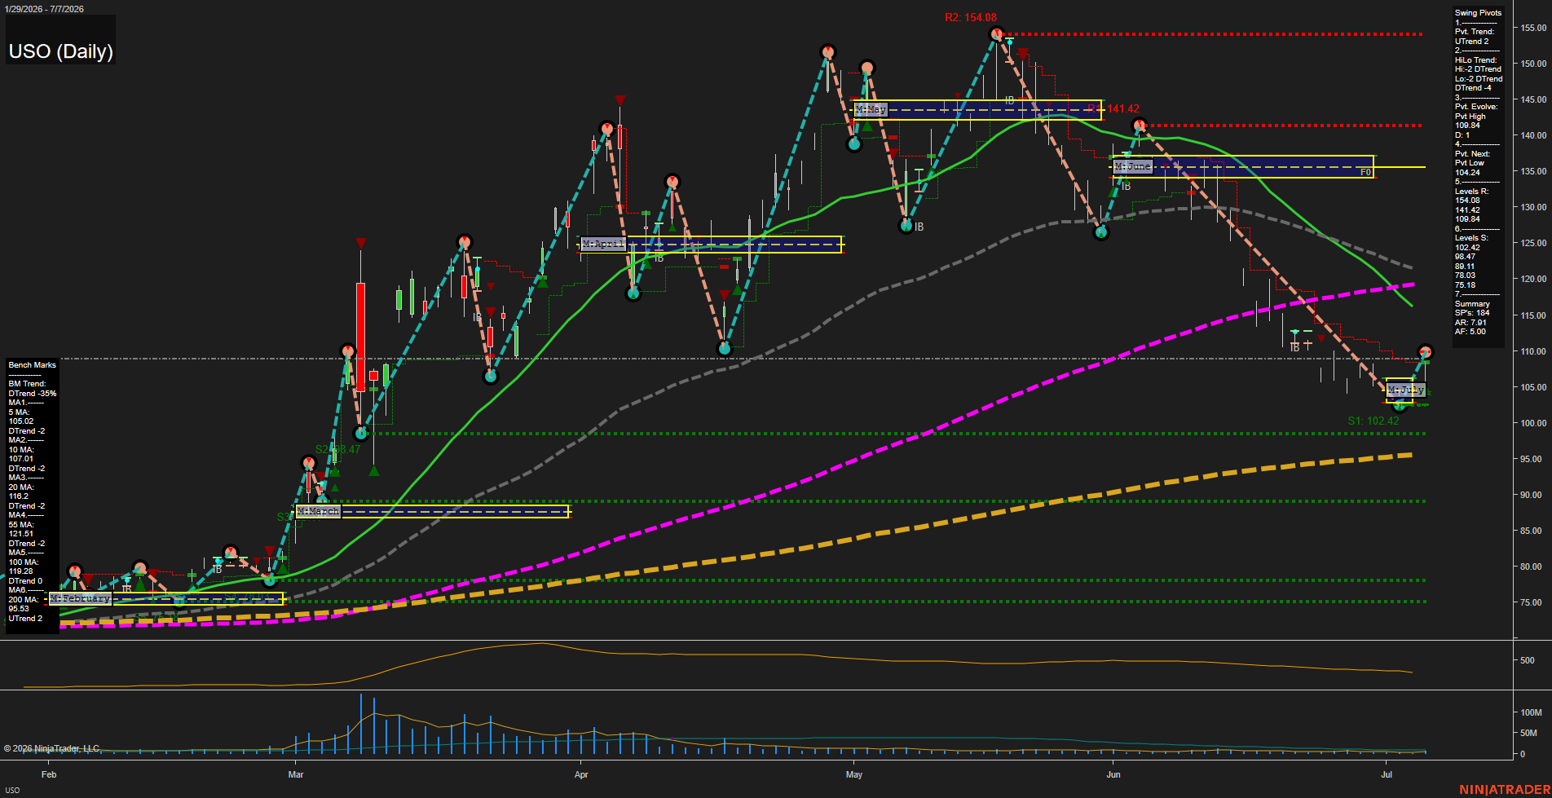The width and height of the screenshot is (1552, 798).
Task: Click the 75.00 price axis label
Action: [1533, 602]
